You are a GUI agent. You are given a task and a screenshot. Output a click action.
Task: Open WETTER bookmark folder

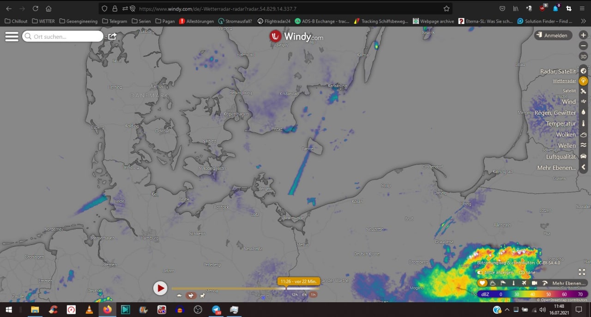pos(43,21)
